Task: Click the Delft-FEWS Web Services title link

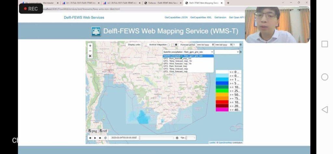Action: click(84, 18)
